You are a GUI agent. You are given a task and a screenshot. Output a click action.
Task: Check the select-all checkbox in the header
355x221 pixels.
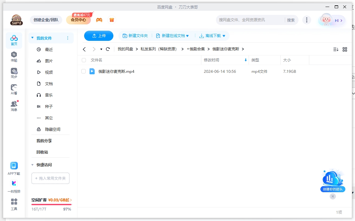click(84, 60)
